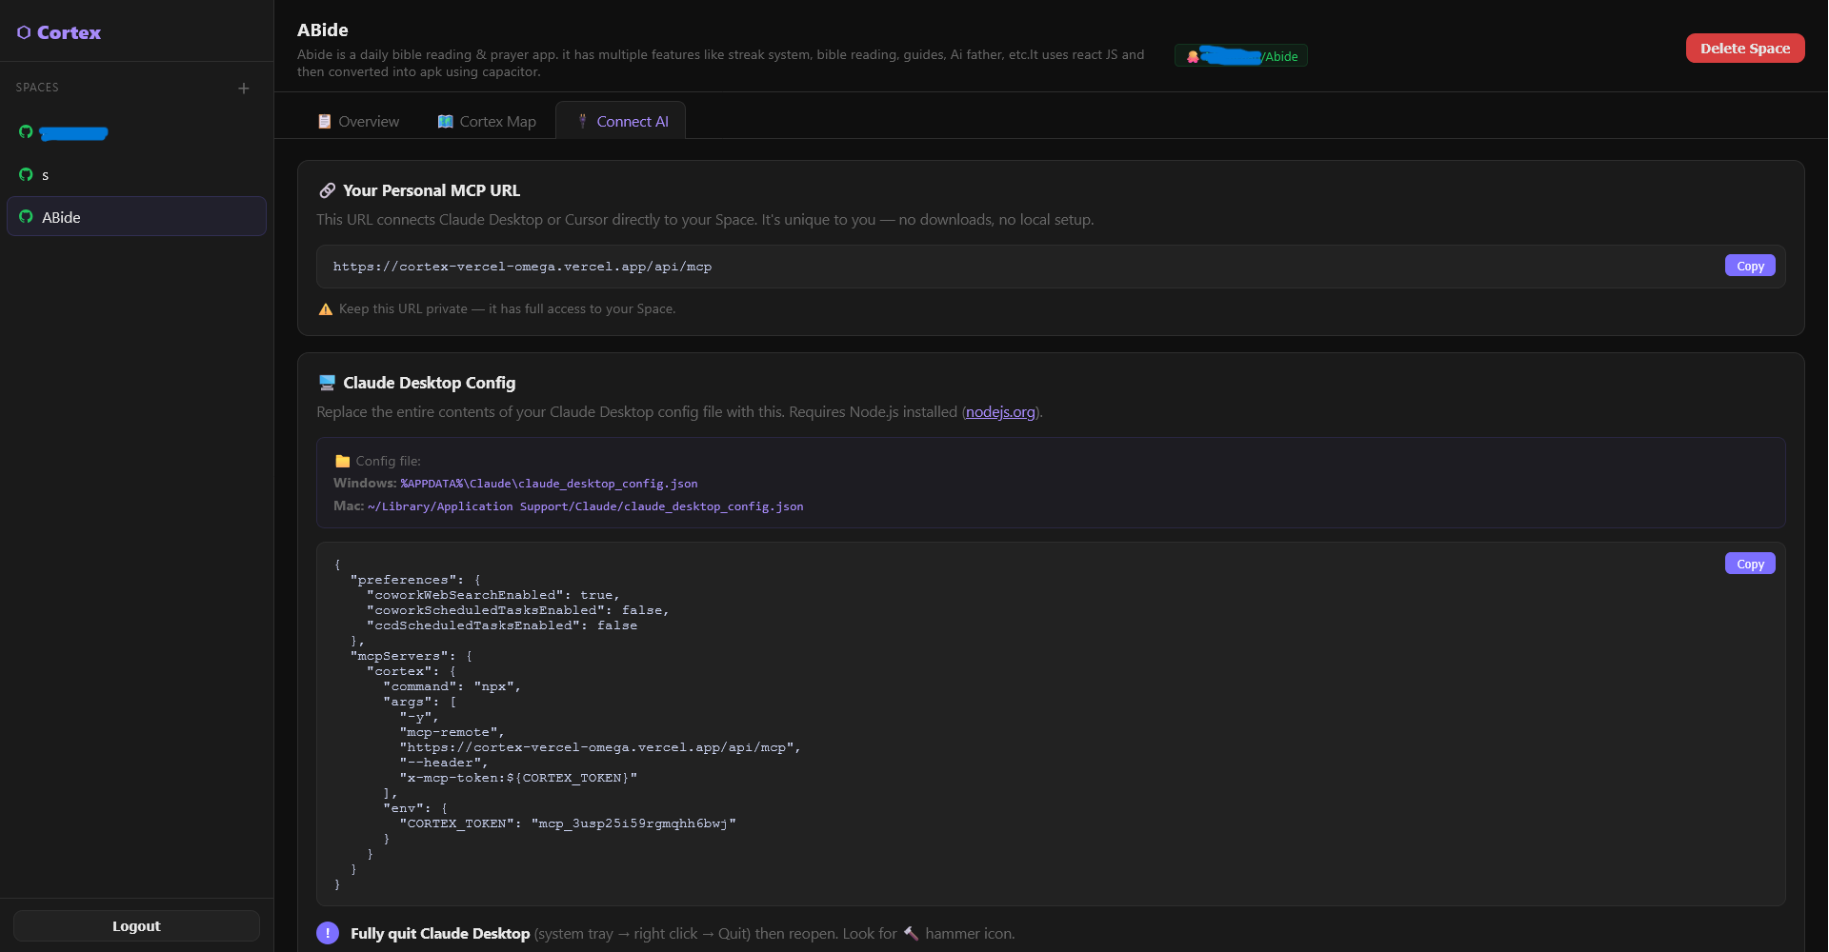The image size is (1829, 952).
Task: Copy the personal MCP URL
Action: 1750,266
